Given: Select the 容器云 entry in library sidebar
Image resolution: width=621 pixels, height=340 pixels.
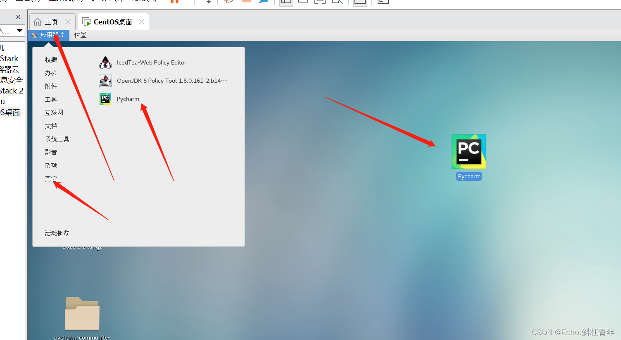Looking at the screenshot, I should (9, 69).
